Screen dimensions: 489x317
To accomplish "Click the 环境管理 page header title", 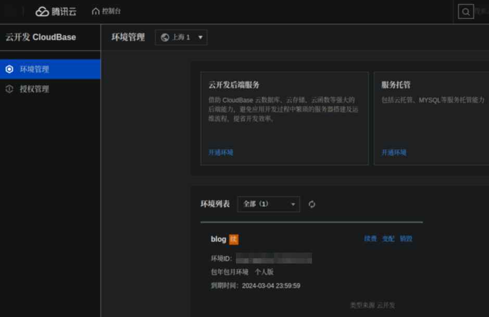I will point(128,37).
